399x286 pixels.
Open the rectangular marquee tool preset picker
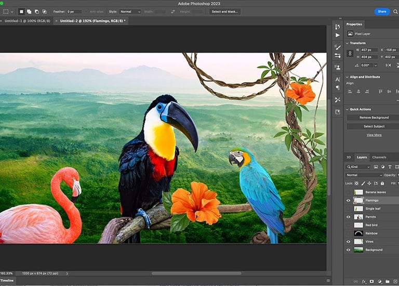coord(8,12)
